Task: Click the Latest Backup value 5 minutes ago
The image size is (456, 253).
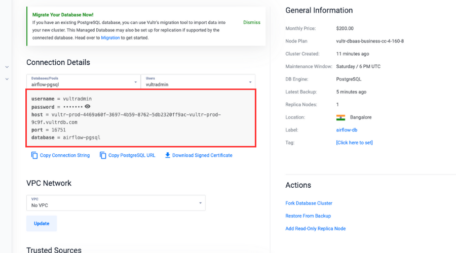Action: pyautogui.click(x=351, y=92)
